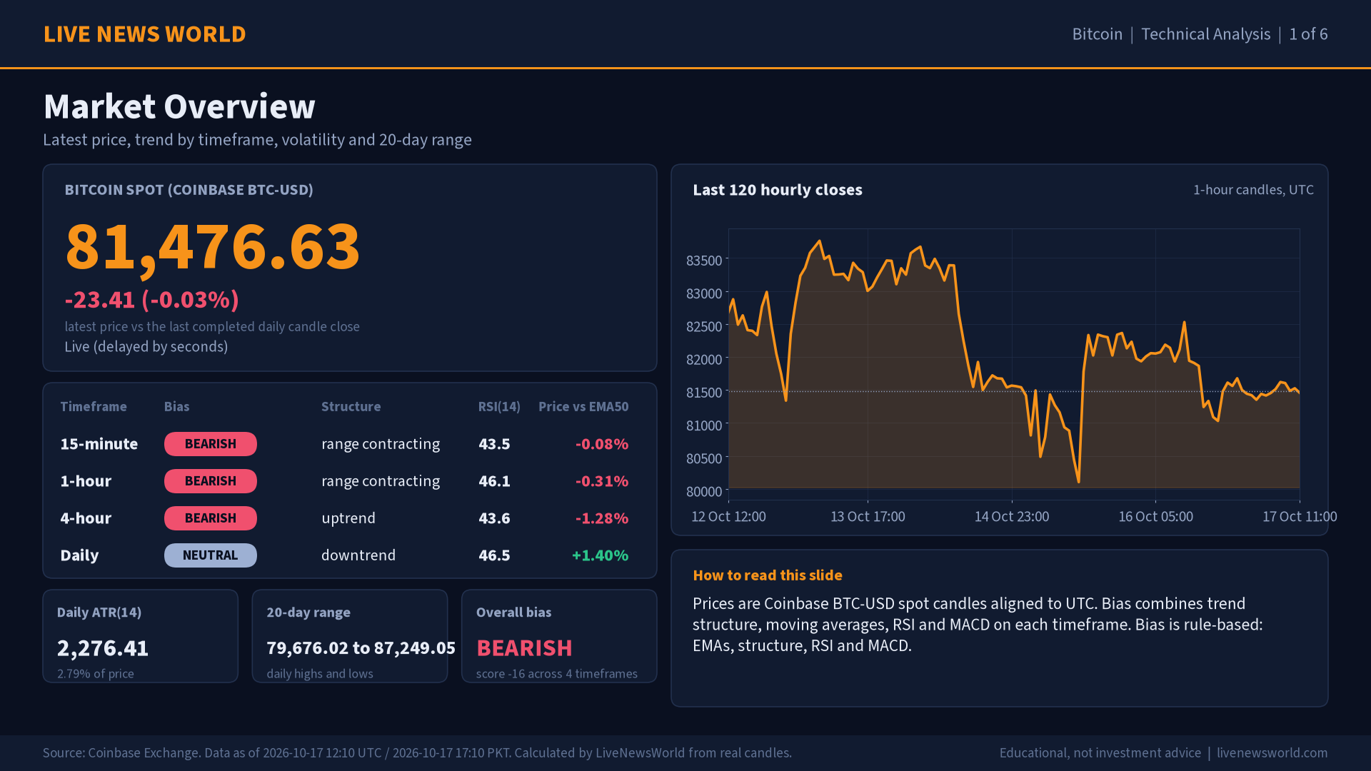Click the 46.1 RSI value
This screenshot has width=1371, height=771.
point(494,481)
